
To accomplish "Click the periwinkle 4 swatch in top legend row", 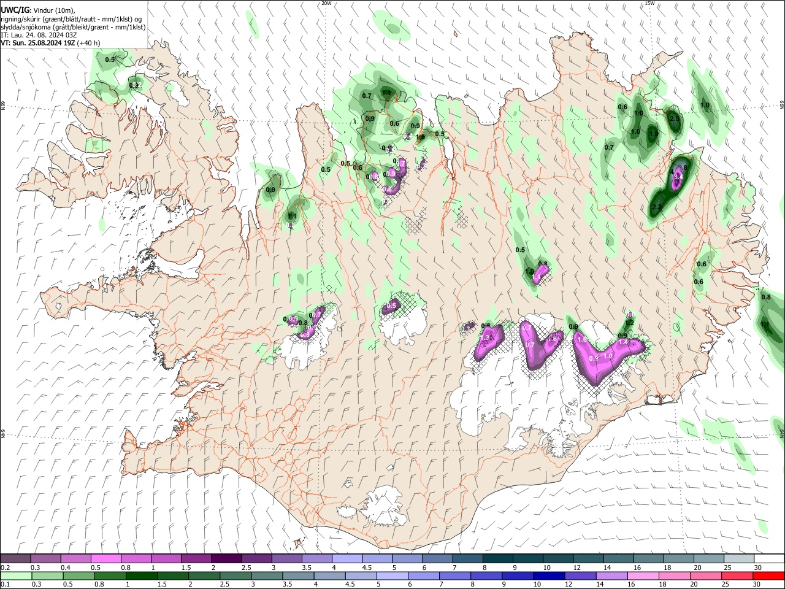I will [347, 559].
